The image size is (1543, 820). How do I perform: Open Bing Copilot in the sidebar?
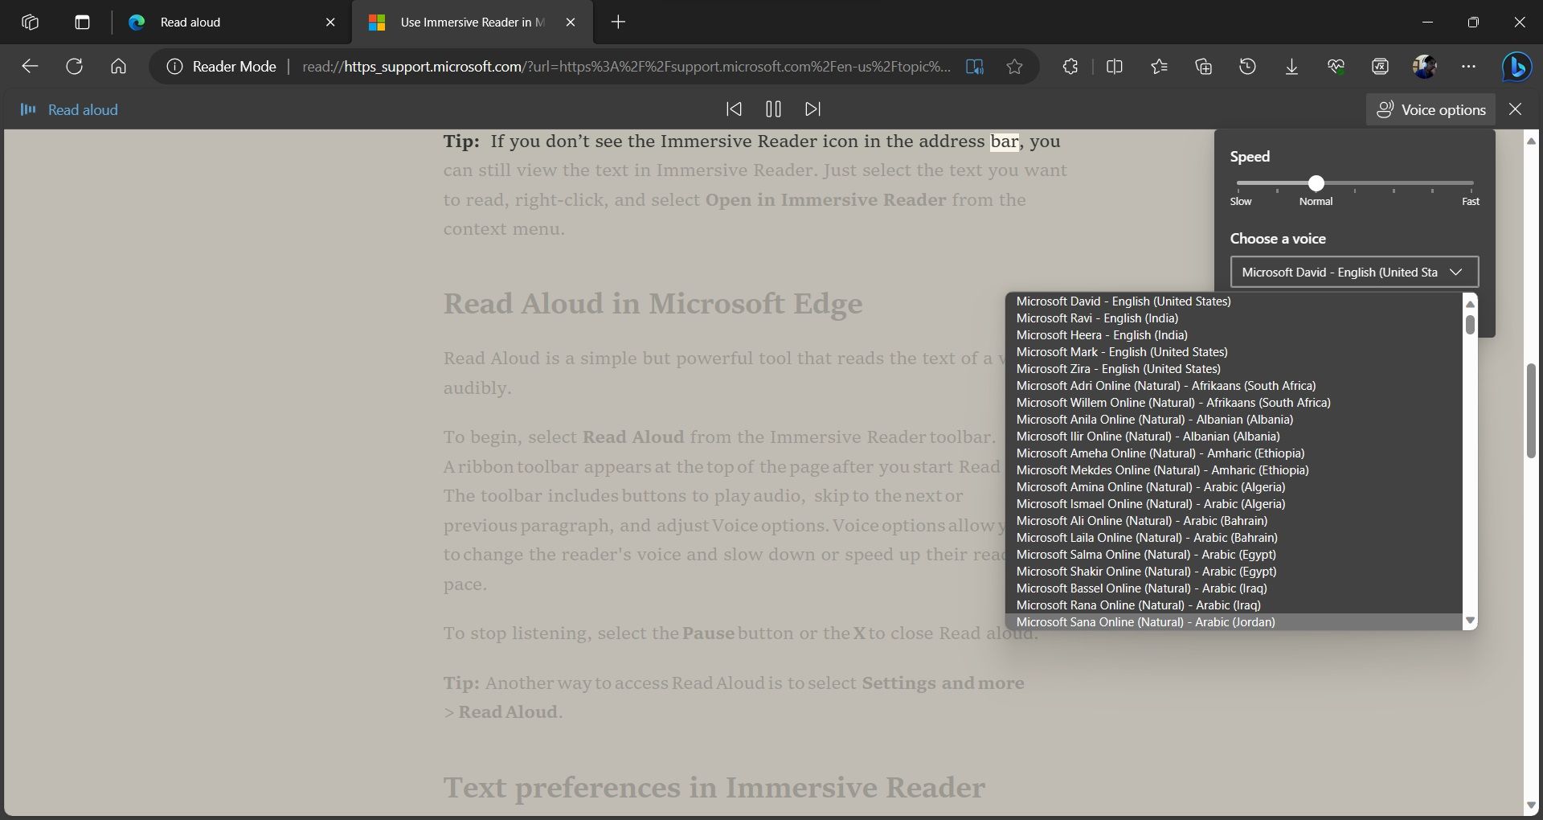(1516, 67)
